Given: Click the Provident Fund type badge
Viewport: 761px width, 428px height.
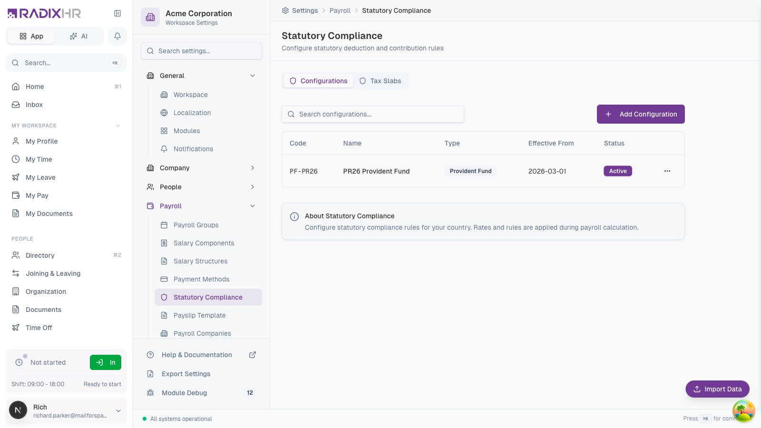Looking at the screenshot, I should click(x=471, y=171).
